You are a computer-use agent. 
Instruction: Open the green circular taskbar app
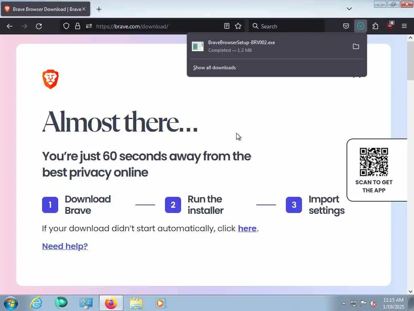(61, 303)
